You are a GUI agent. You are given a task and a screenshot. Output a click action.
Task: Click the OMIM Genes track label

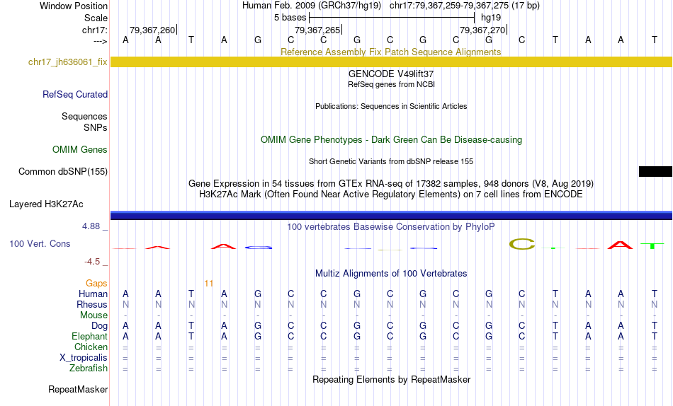point(80,150)
